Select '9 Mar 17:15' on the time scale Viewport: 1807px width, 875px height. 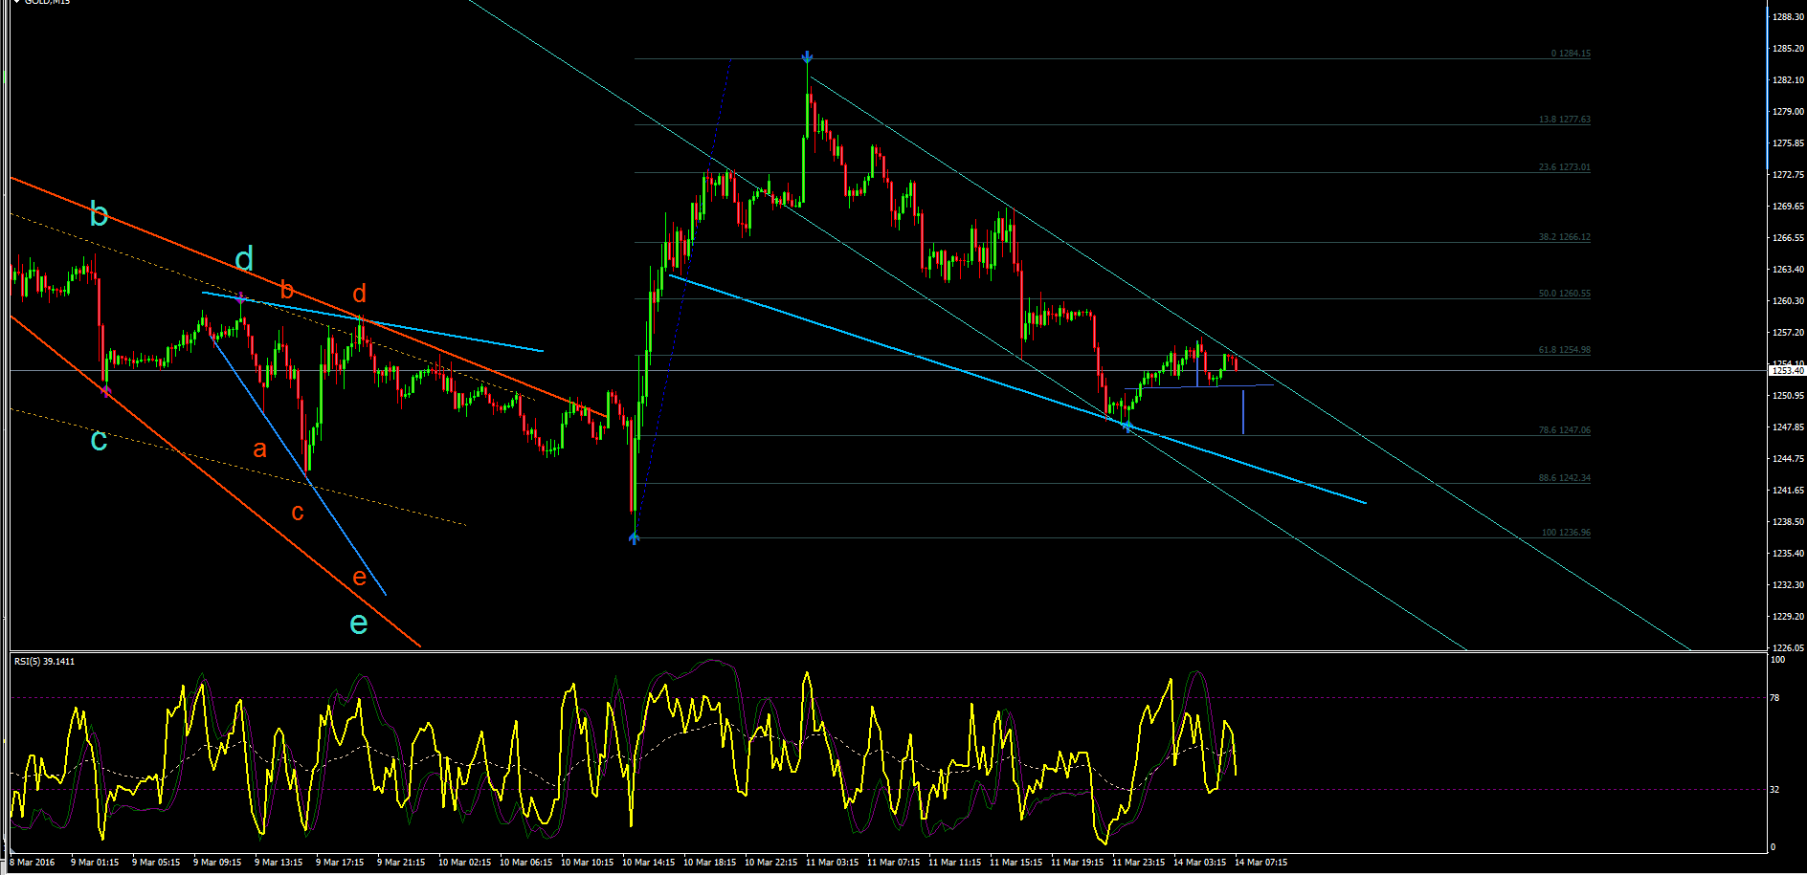click(340, 863)
